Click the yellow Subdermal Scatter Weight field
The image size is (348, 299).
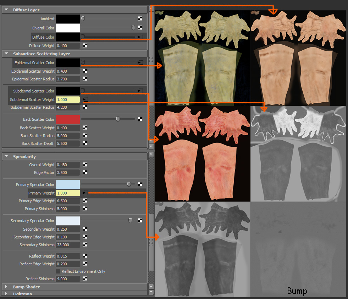pos(68,100)
